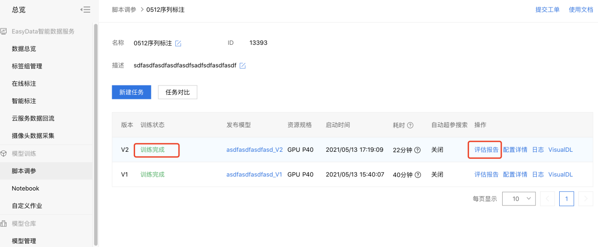This screenshot has width=598, height=247.
Task: Open published model asdfasdfasdfasd_V1
Action: coord(254,175)
